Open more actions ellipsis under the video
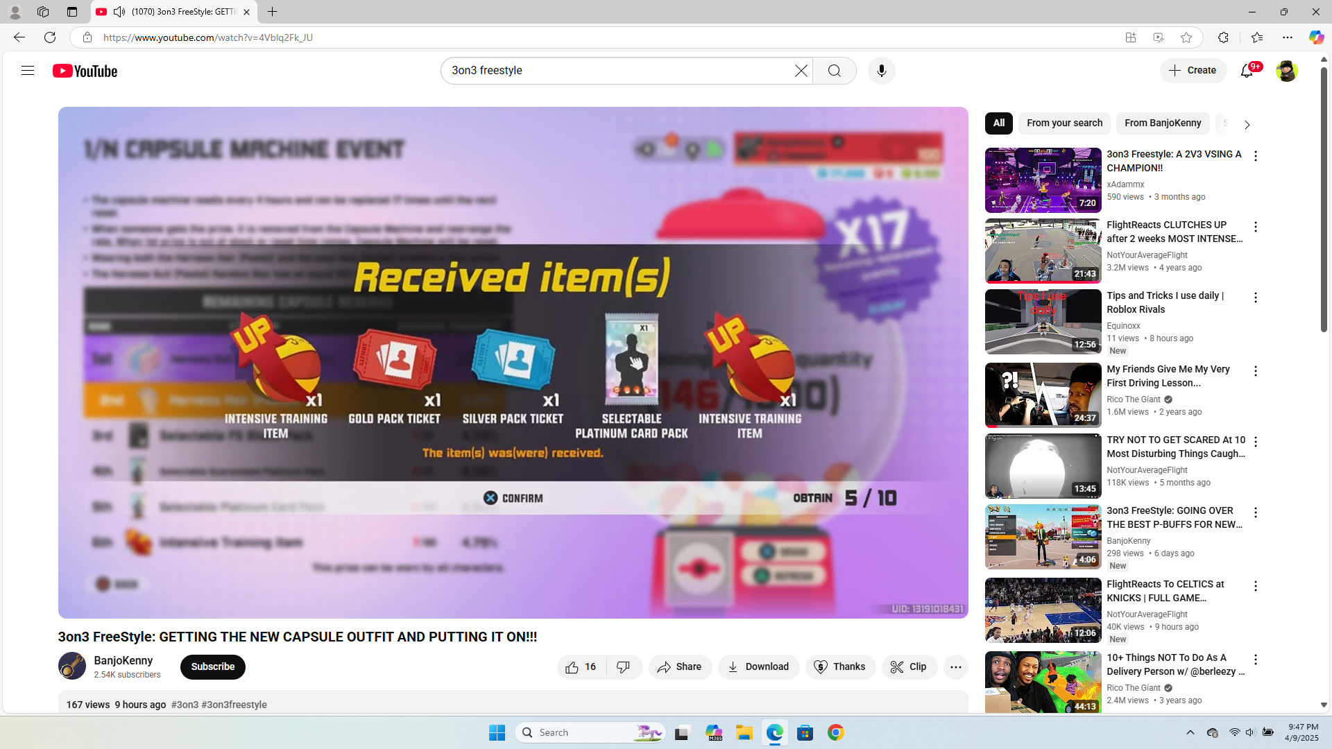 coord(955,667)
